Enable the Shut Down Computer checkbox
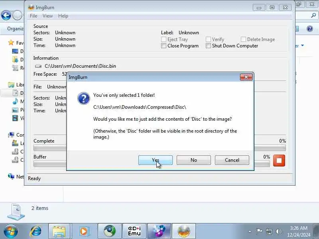The height and width of the screenshot is (239, 319). coord(208,46)
